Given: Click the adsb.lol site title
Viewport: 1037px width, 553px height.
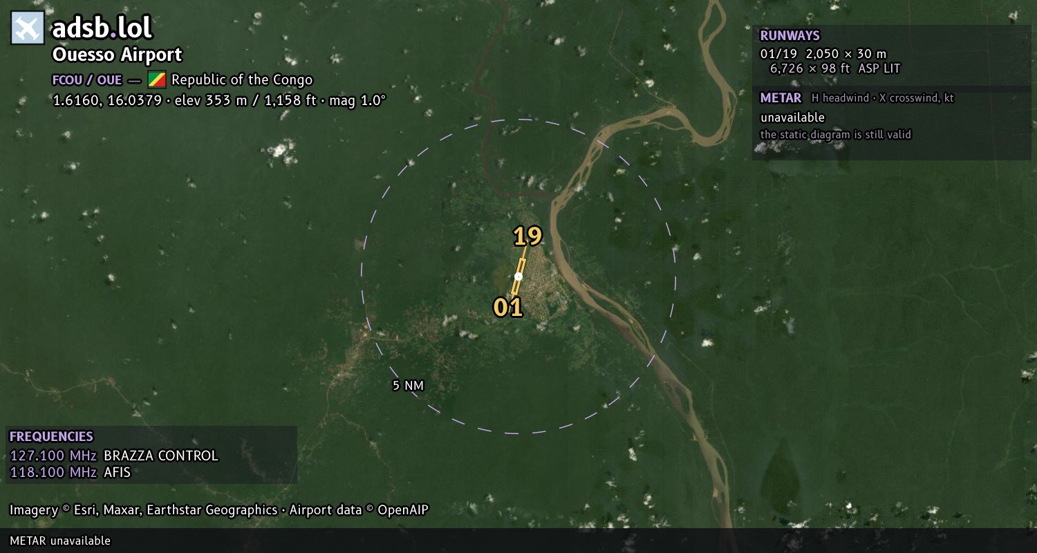Looking at the screenshot, I should 102,28.
